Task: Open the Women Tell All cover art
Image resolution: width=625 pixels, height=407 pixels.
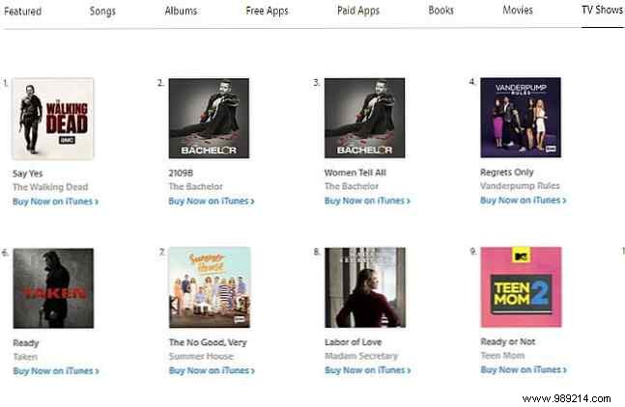Action: [x=364, y=118]
